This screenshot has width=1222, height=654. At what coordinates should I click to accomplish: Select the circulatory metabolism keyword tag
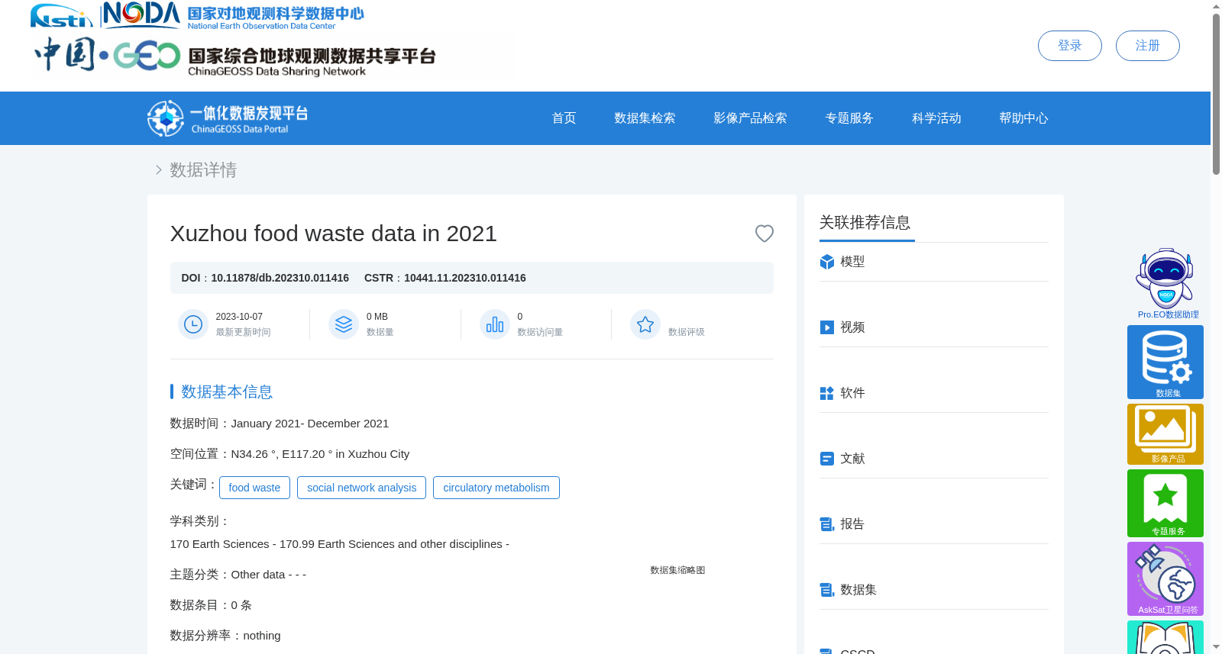496,488
